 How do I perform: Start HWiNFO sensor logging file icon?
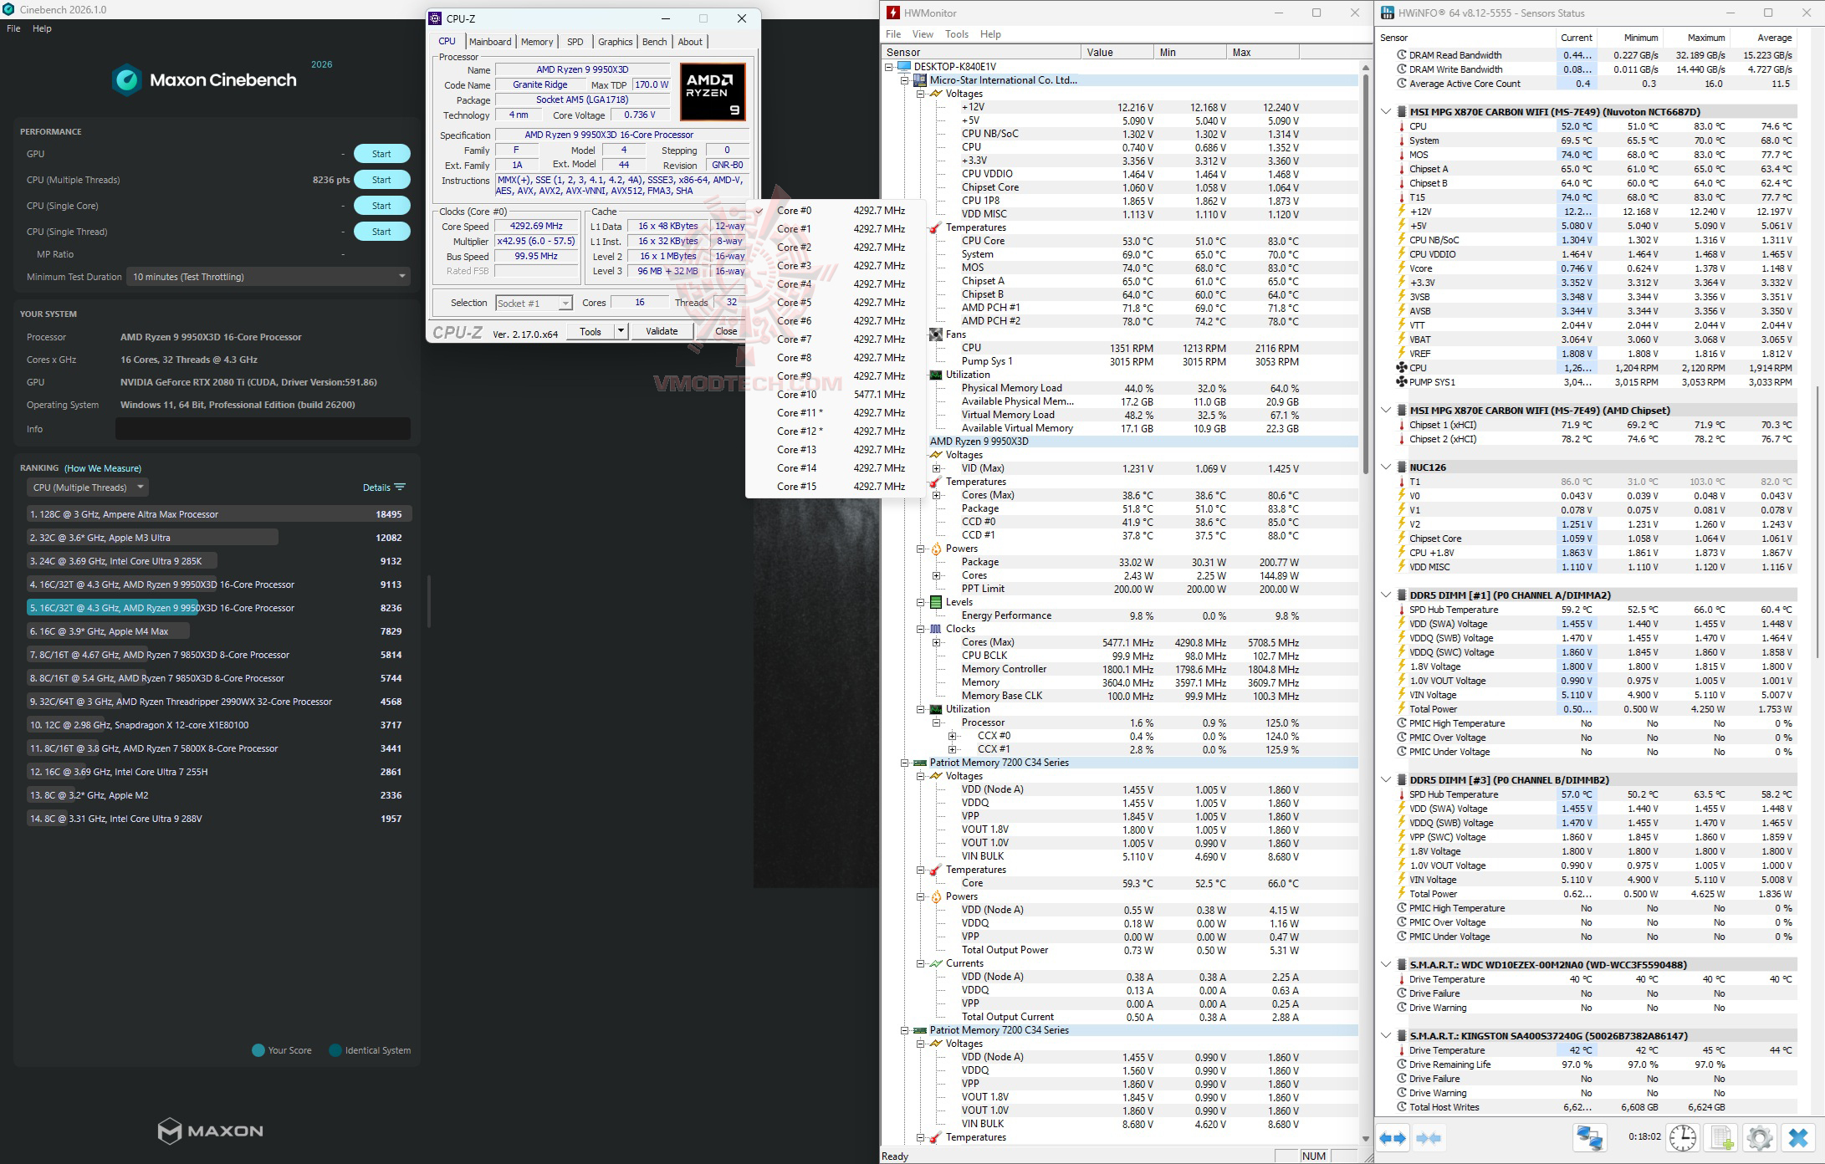coord(1721,1138)
